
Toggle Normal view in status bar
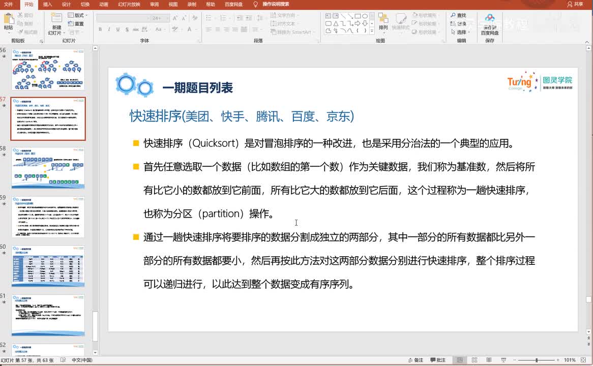click(460, 360)
